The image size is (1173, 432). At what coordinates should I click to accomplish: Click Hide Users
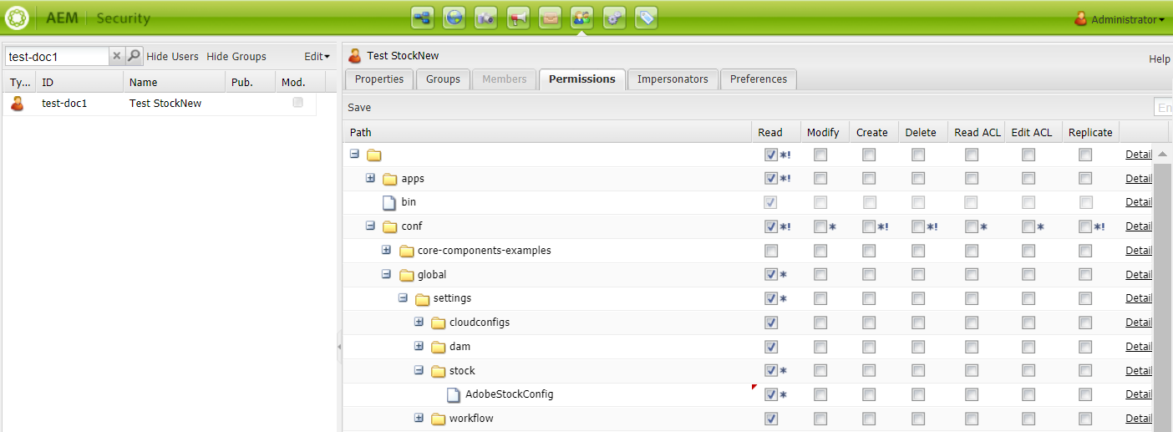tap(173, 57)
